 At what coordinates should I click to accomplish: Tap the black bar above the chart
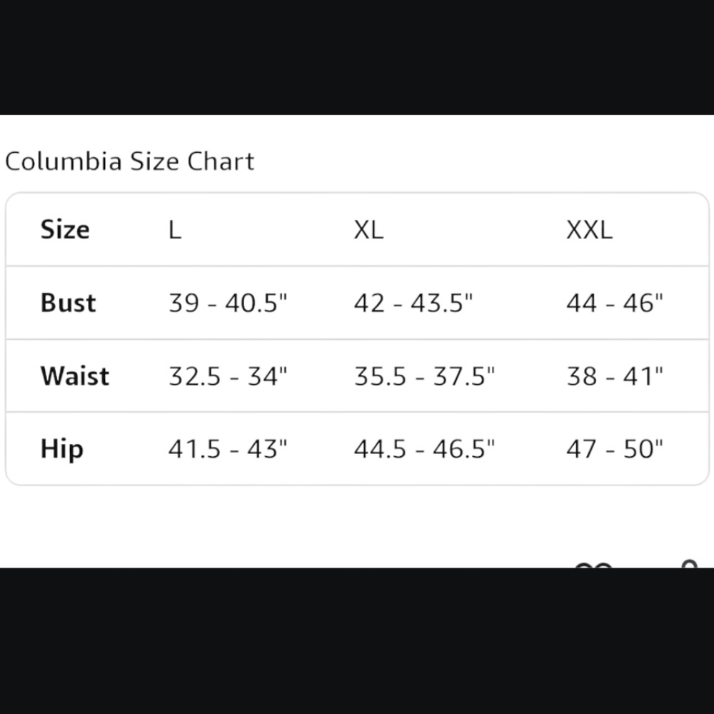click(357, 57)
